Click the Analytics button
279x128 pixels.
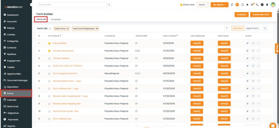coord(241,15)
